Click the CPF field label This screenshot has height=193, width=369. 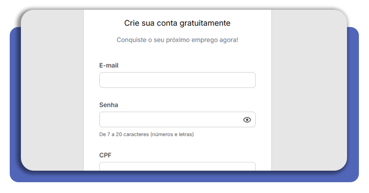105,155
